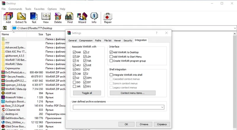This screenshot has width=237, height=130.
Task: Show archive Info toolbar icon
Action: point(94,16)
